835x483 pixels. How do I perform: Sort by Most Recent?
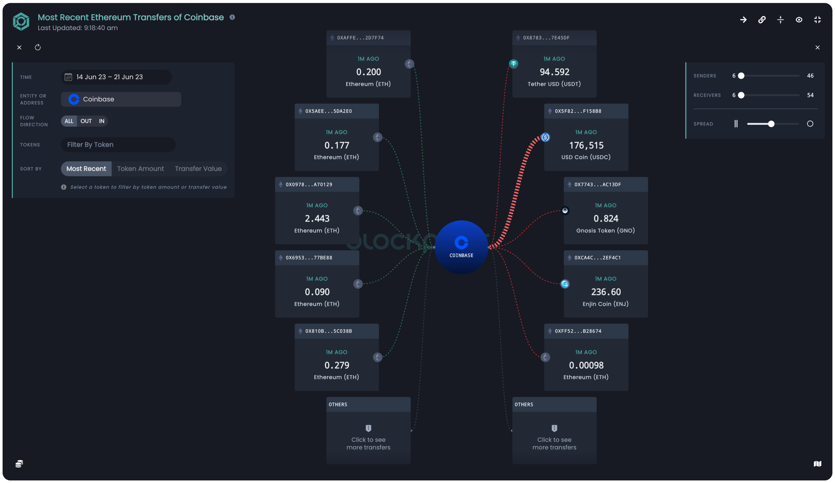tap(86, 169)
